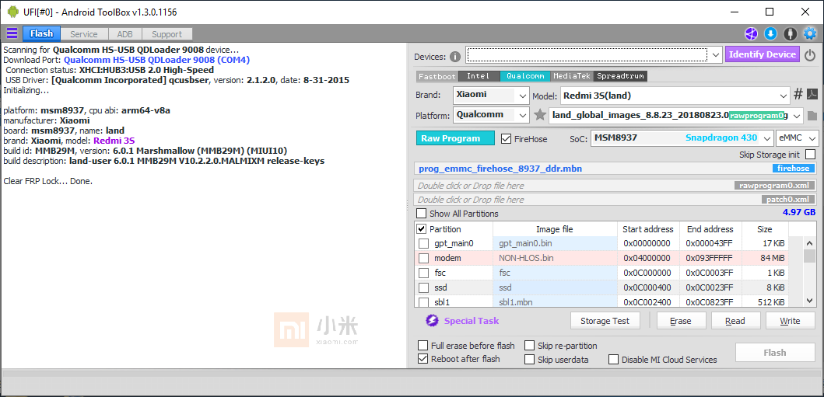
Task: Click the USB connector icon
Action: [790, 34]
